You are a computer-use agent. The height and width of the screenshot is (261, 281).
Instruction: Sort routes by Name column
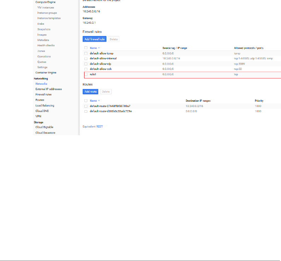95,101
